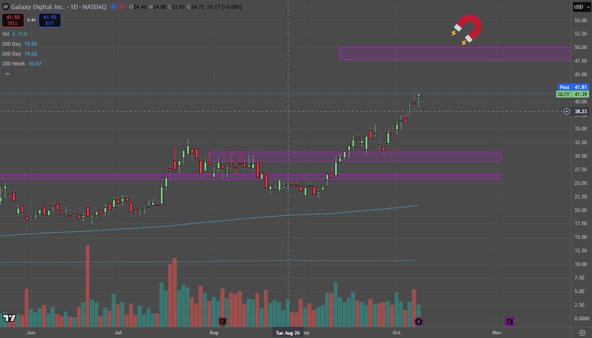Click the 55.00 price axis label
This screenshot has width=592, height=338.
pos(581,20)
